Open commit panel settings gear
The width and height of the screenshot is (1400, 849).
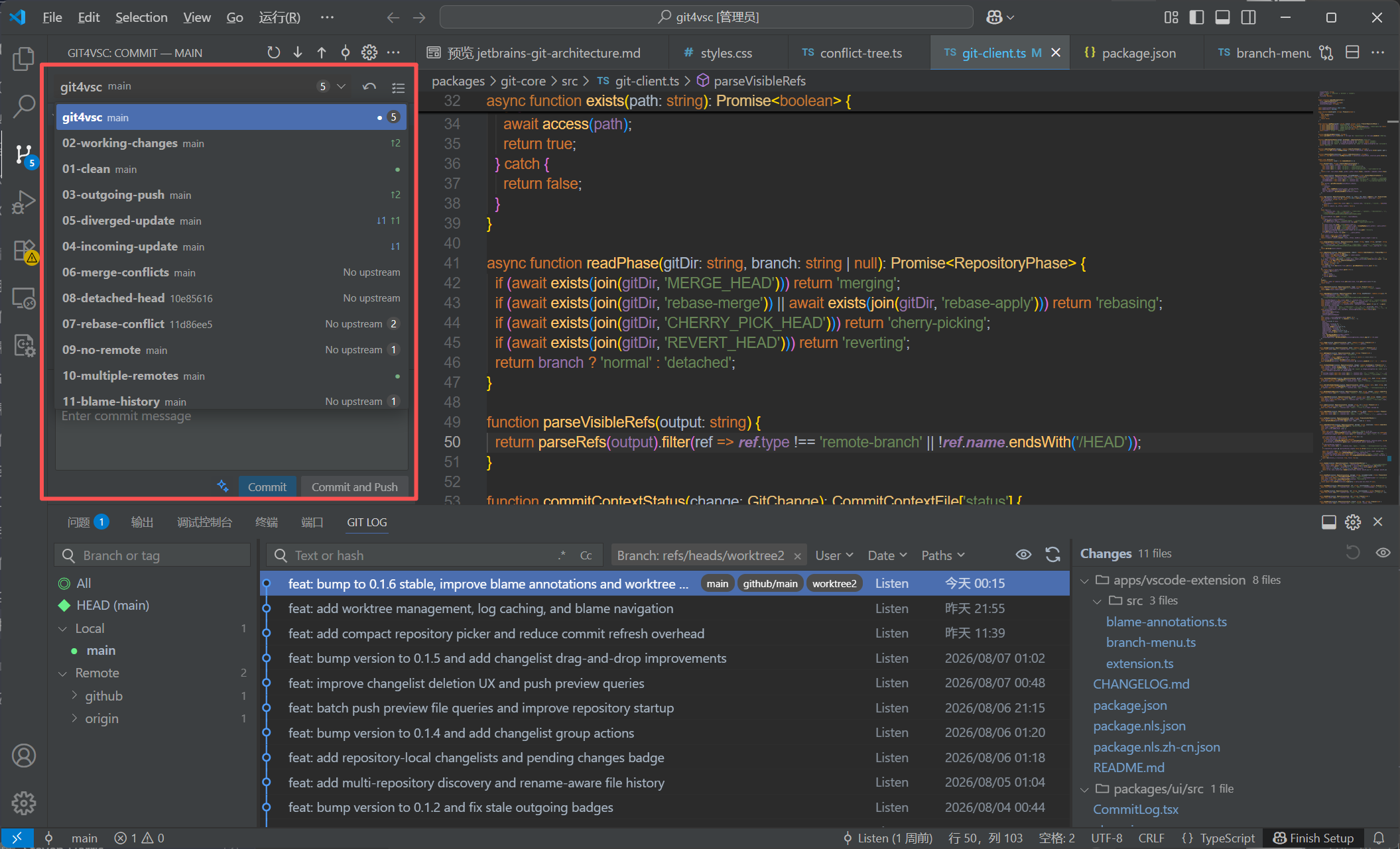coord(369,52)
